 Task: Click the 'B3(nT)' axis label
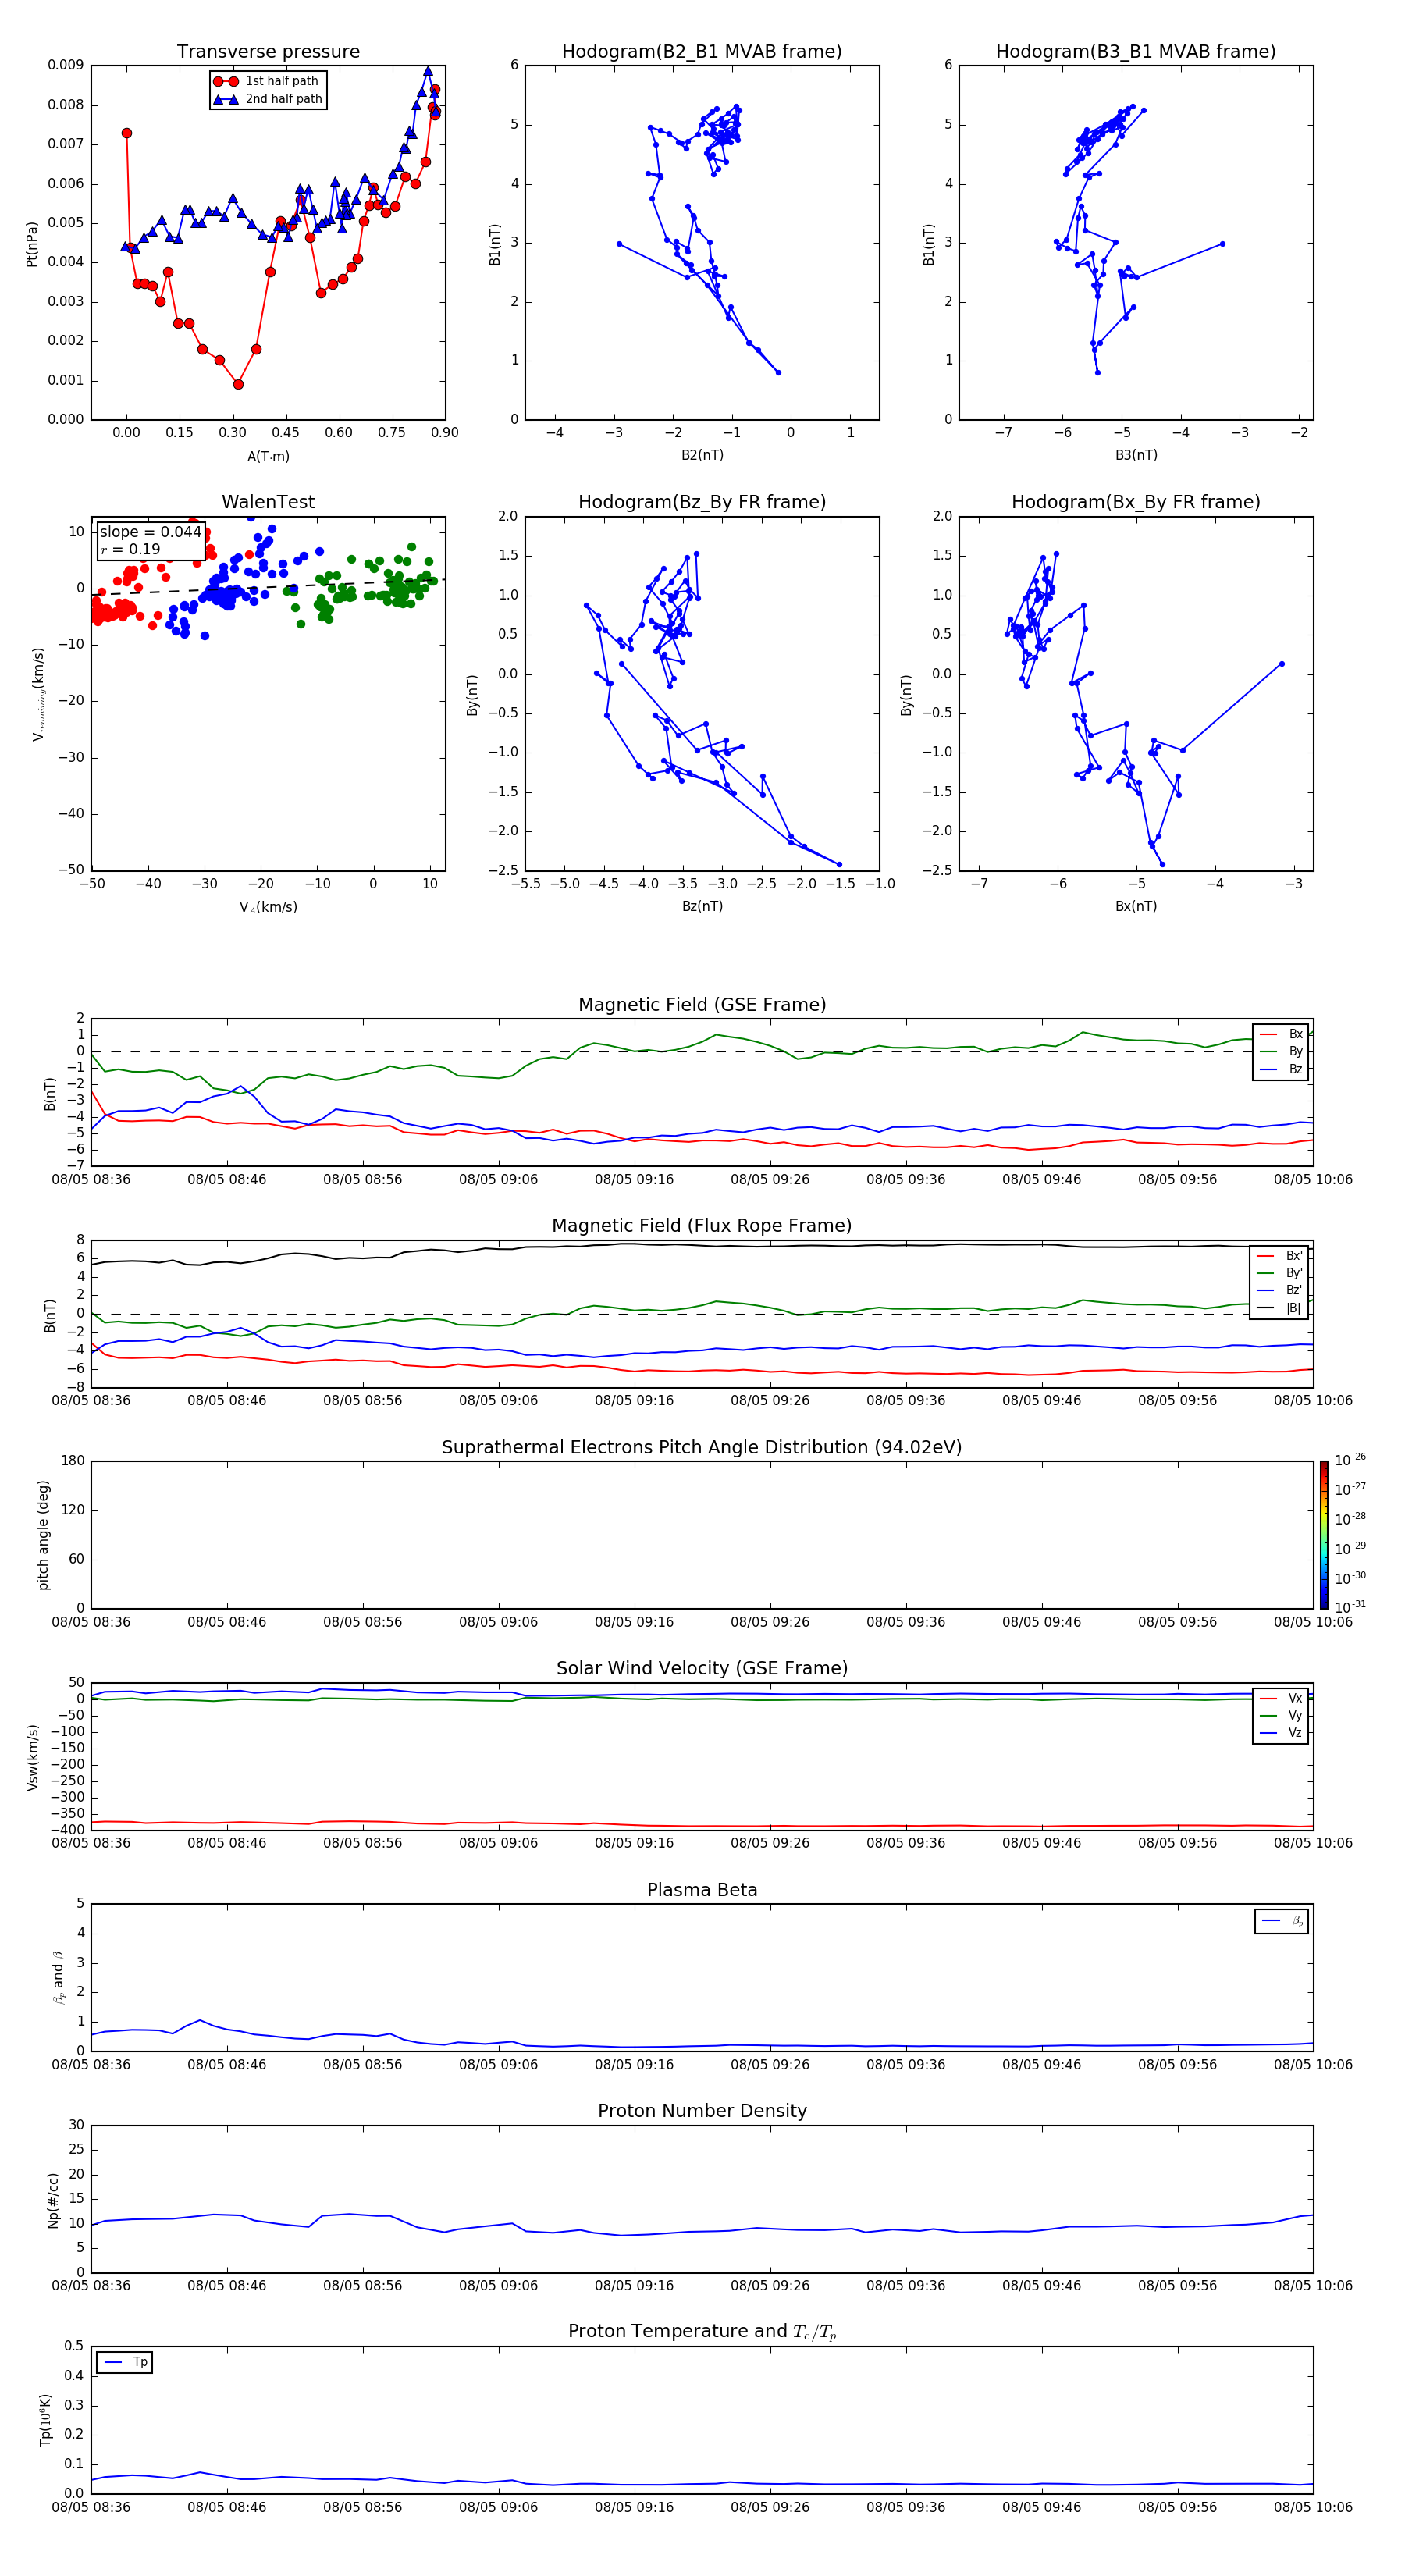pyautogui.click(x=1136, y=455)
